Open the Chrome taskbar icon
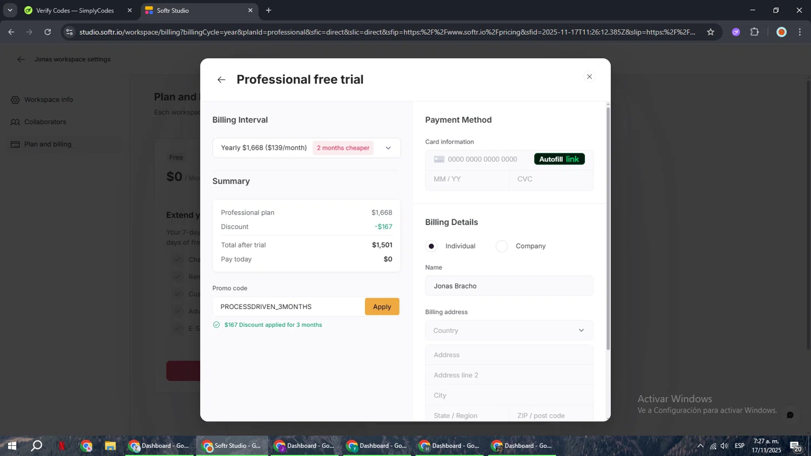The width and height of the screenshot is (811, 456). click(87, 446)
